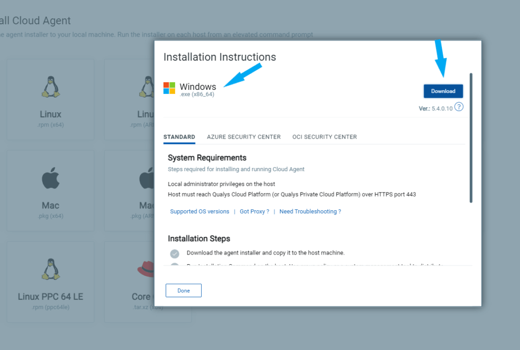Click the Installation Steps heading
The width and height of the screenshot is (520, 350).
(199, 239)
